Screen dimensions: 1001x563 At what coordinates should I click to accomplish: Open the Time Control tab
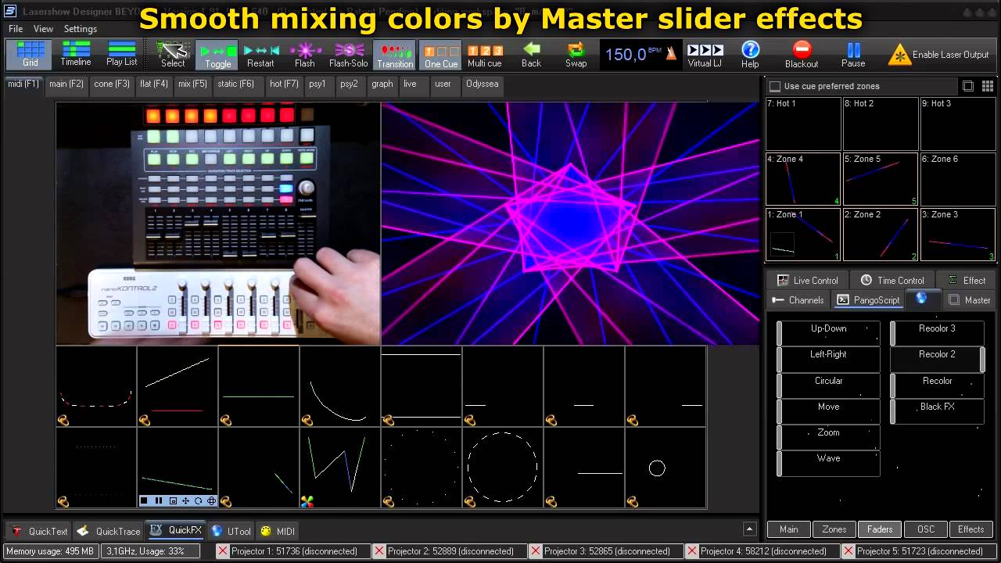(892, 280)
